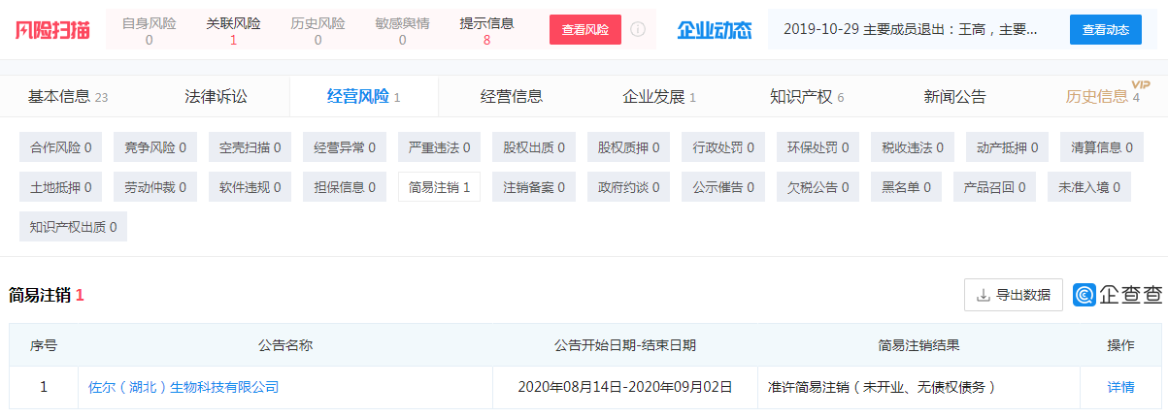Viewport: 1168px width, 418px height.
Task: View 关联风险 count in risk scan
Action: pos(233,31)
